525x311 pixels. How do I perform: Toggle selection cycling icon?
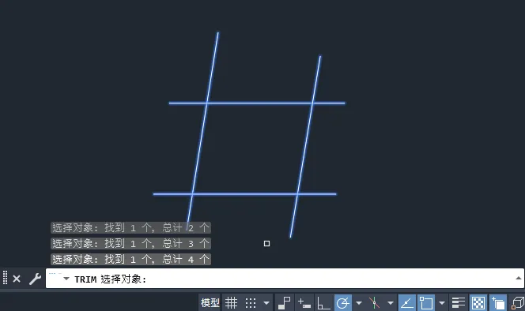pyautogui.click(x=498, y=303)
